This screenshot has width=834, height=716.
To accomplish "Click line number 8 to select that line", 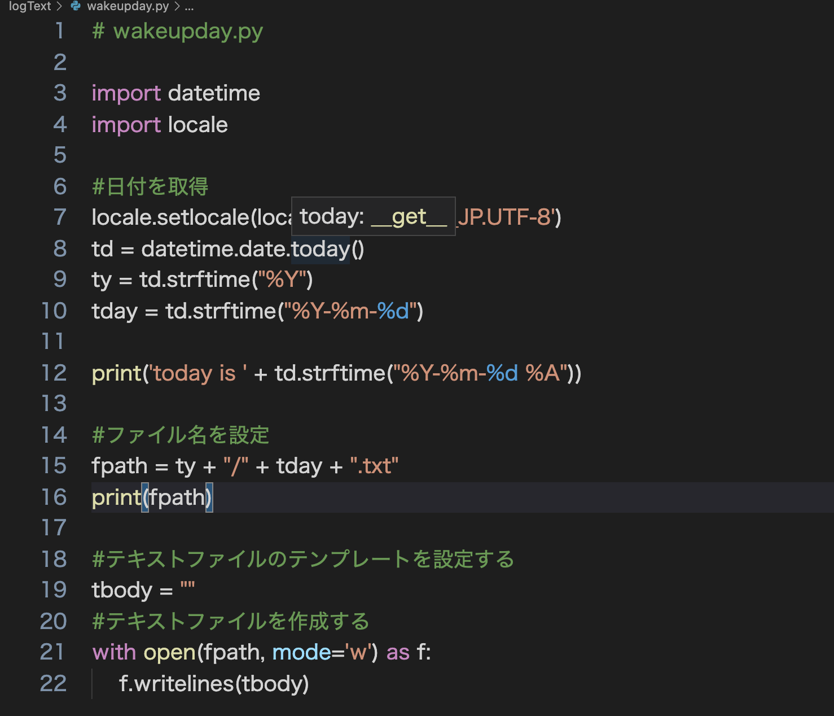I will [60, 248].
